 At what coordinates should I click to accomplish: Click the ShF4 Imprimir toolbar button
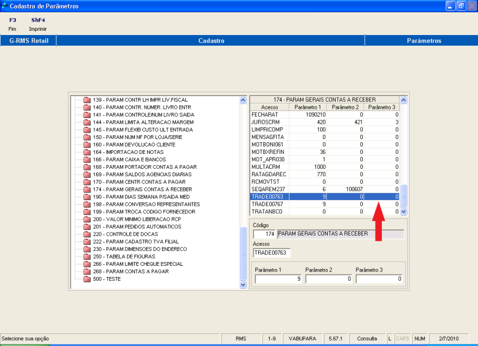[x=38, y=24]
